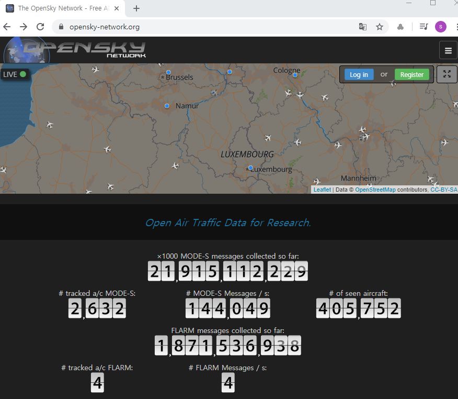Open the media control icon
This screenshot has width=458, height=399.
point(423,27)
